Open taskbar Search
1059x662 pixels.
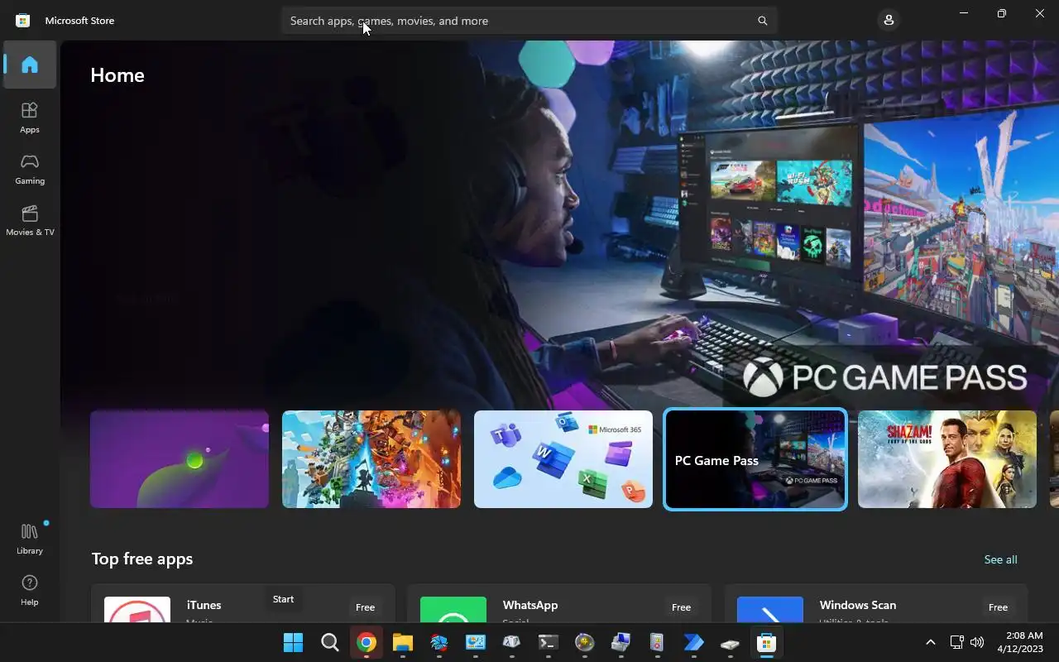coord(329,643)
